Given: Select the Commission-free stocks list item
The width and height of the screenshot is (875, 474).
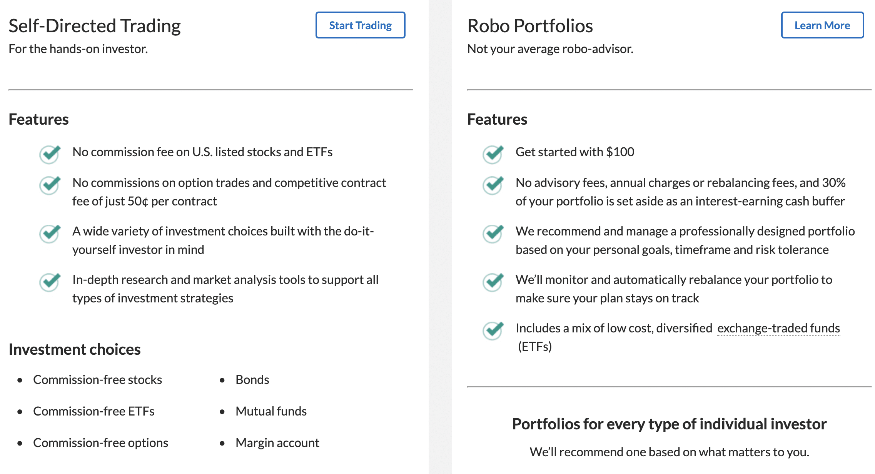Looking at the screenshot, I should (97, 380).
